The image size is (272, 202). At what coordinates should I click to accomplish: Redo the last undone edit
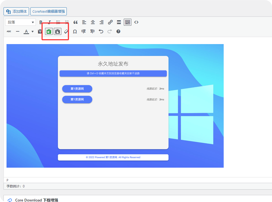point(110,31)
